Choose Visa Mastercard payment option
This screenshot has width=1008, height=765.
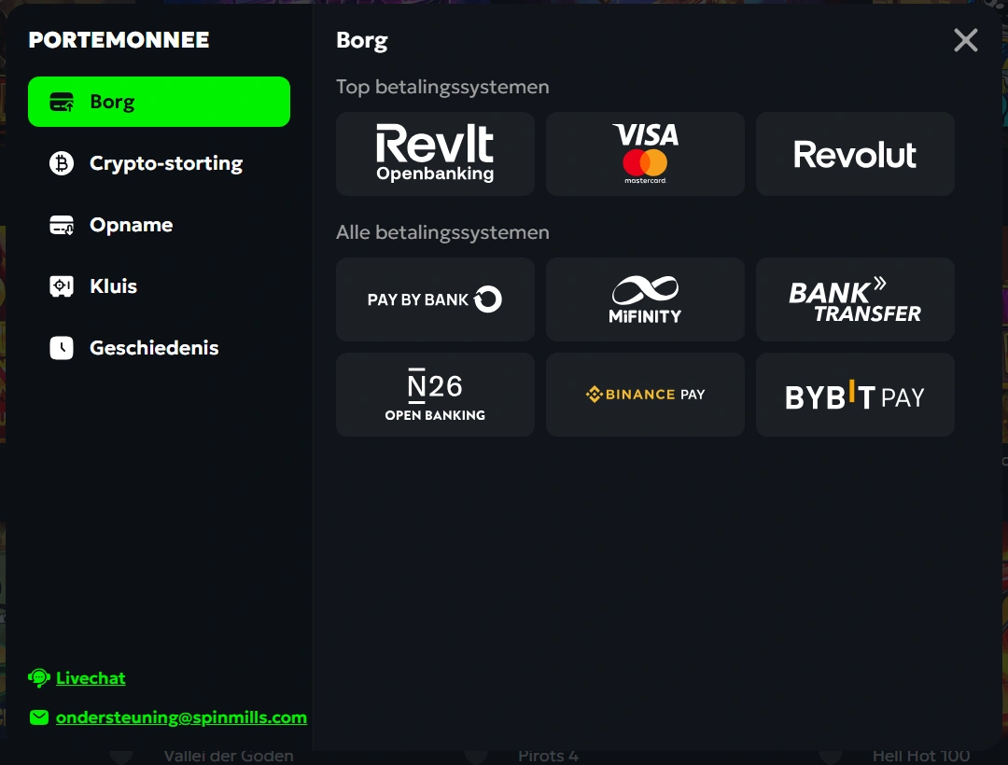pos(645,154)
